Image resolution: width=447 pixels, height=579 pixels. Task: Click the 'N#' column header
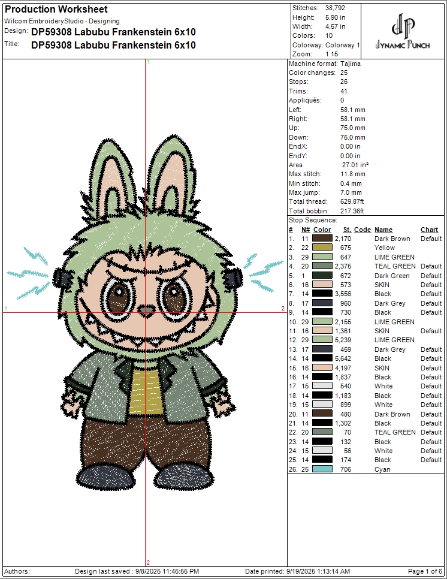[x=306, y=230]
